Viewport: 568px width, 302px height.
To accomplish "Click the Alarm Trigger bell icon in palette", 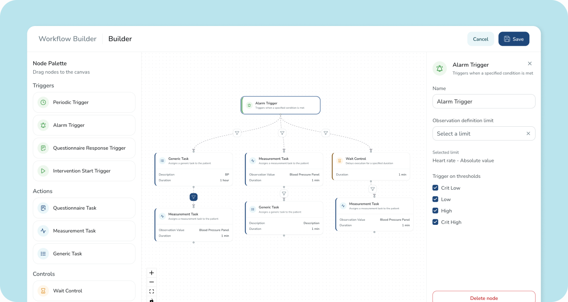I will [43, 125].
